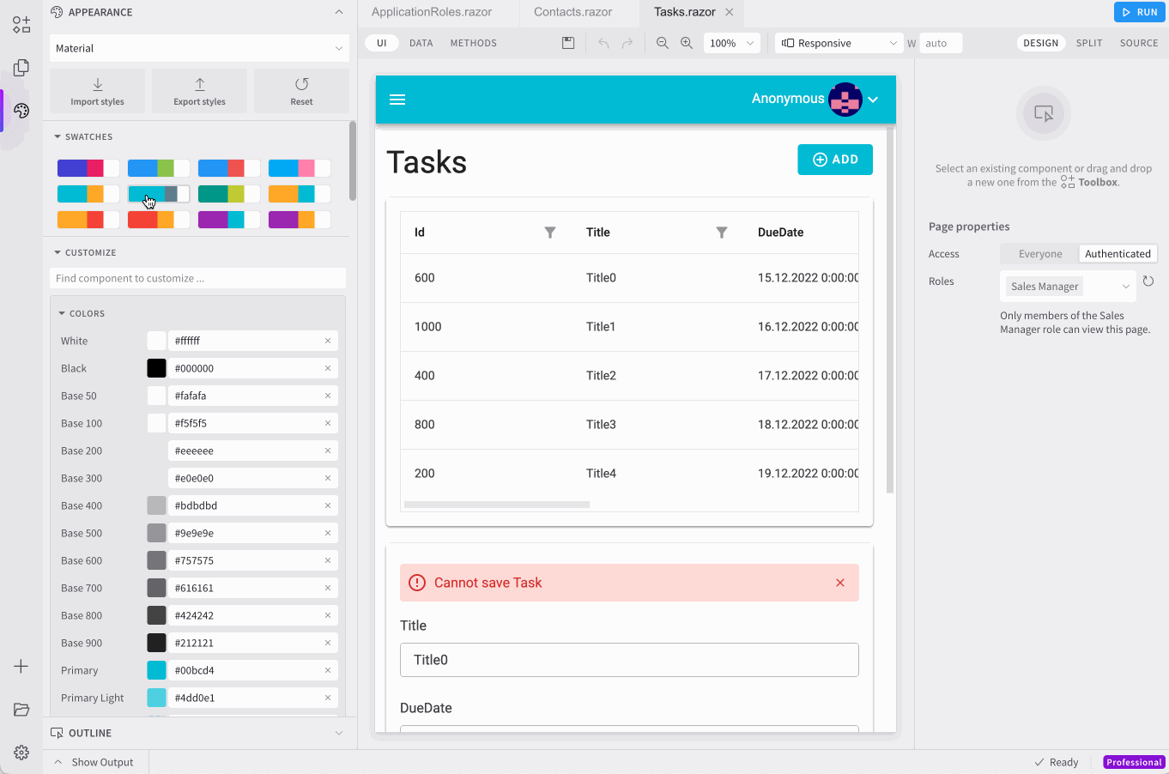Viewport: 1169px width, 774px height.
Task: Click the W auto width field
Action: pyautogui.click(x=941, y=43)
